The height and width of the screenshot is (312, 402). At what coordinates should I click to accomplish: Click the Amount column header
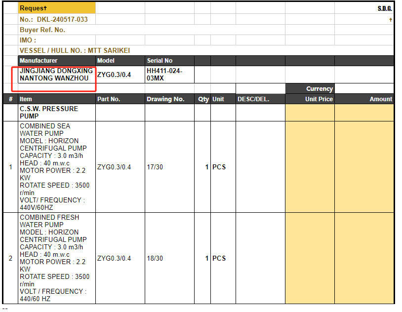(x=364, y=99)
